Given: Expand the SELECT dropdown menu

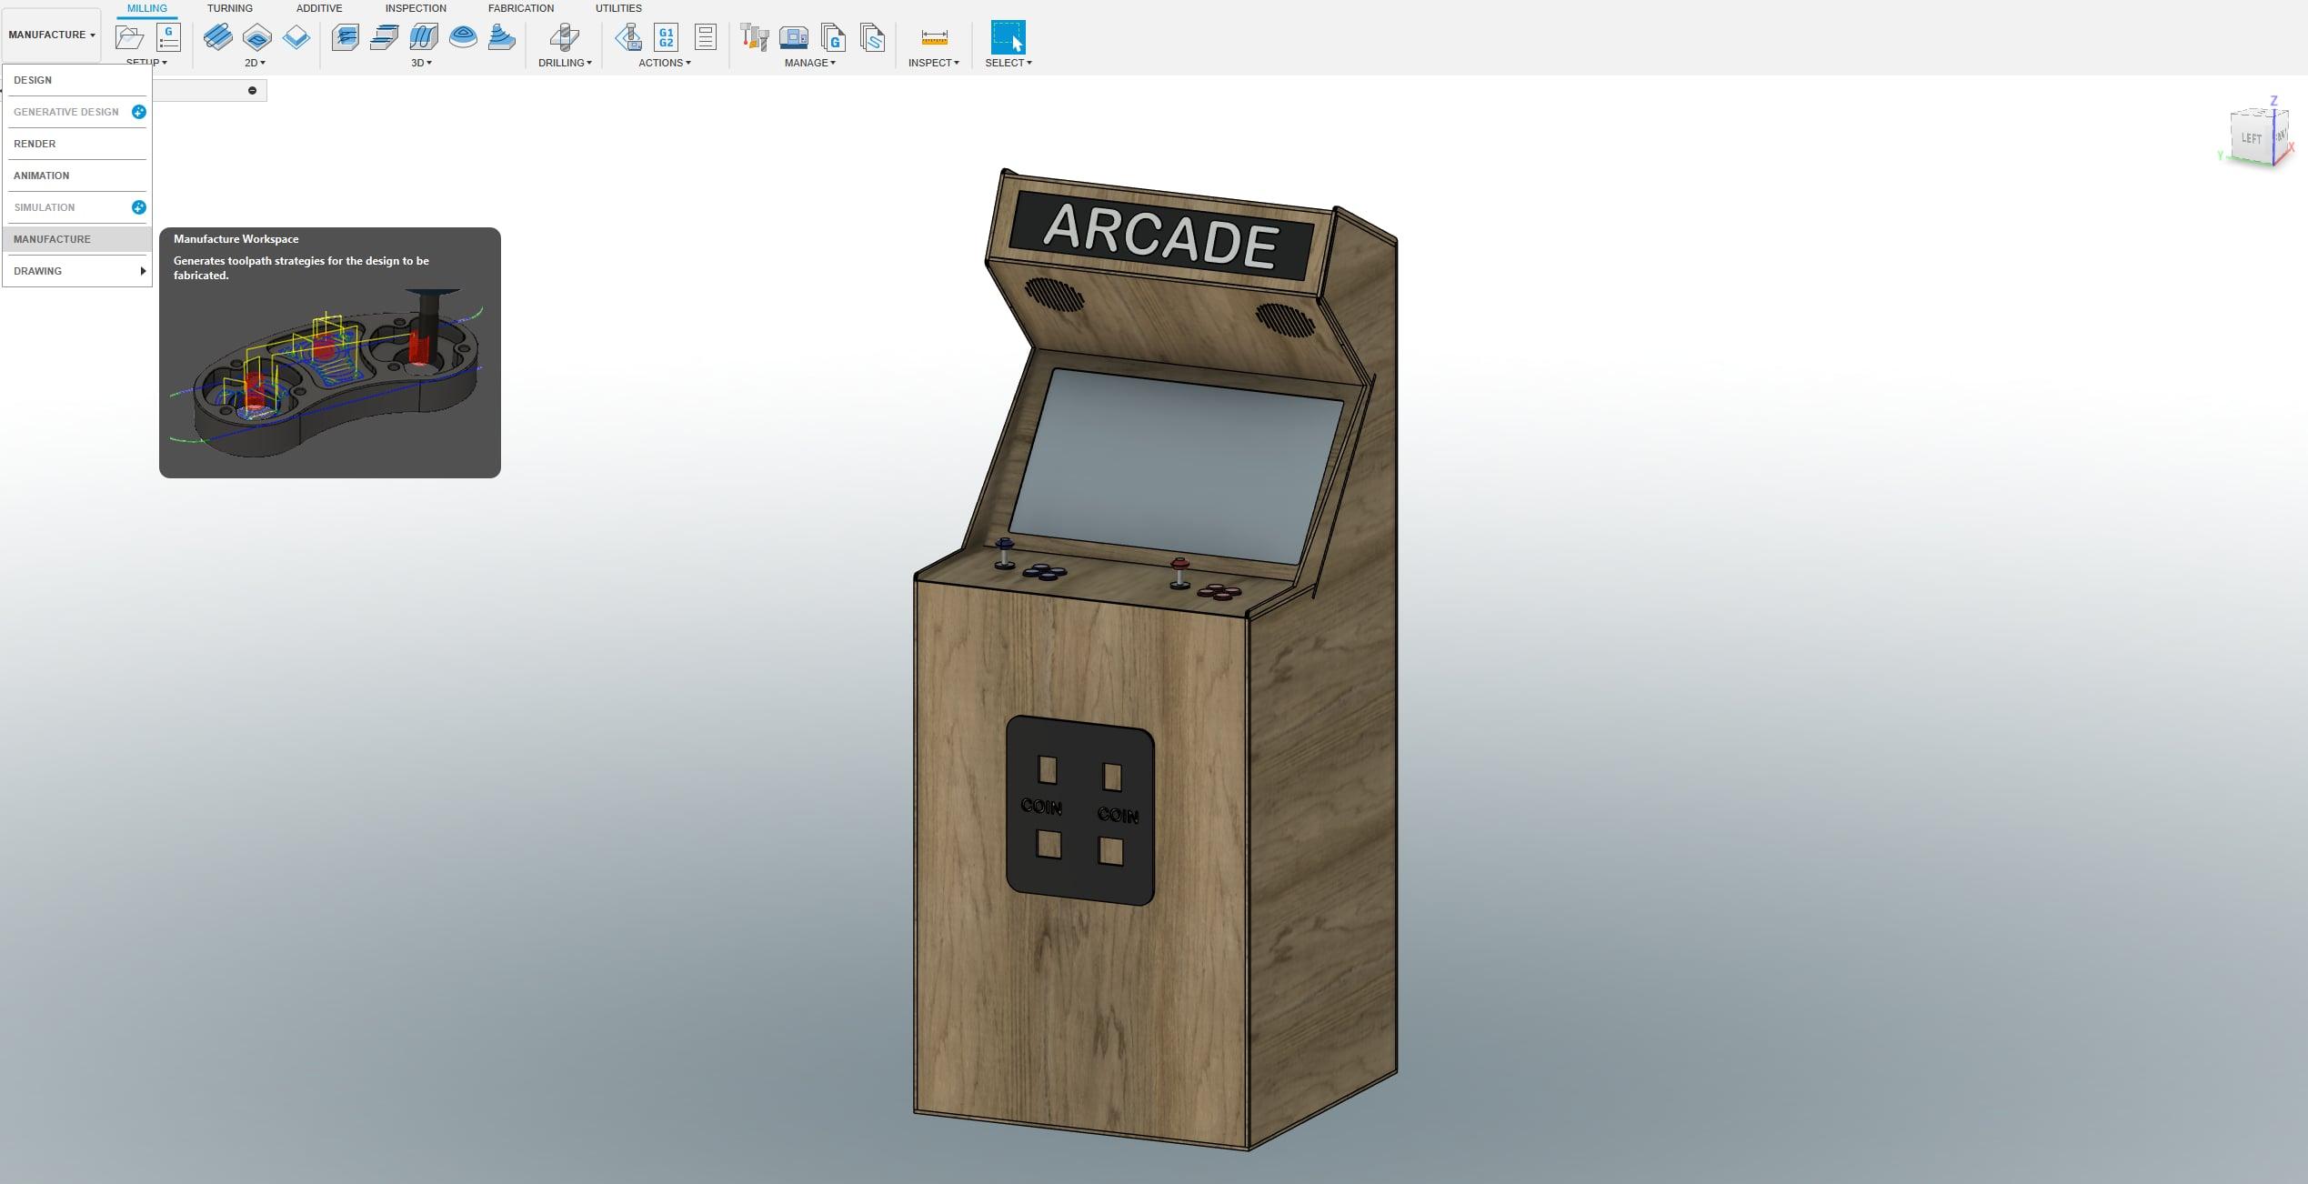Looking at the screenshot, I should [1008, 63].
